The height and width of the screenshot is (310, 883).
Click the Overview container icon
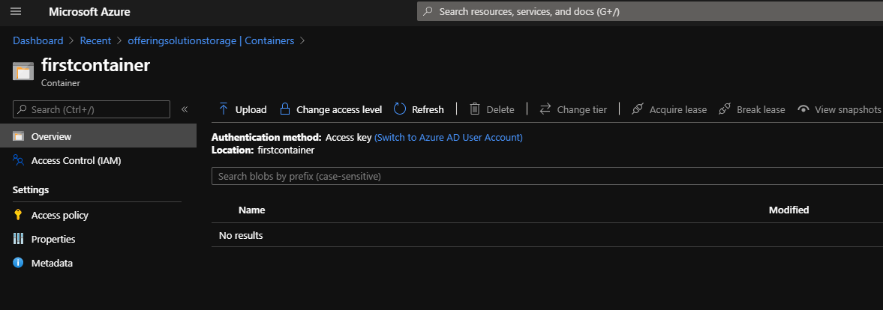[19, 136]
